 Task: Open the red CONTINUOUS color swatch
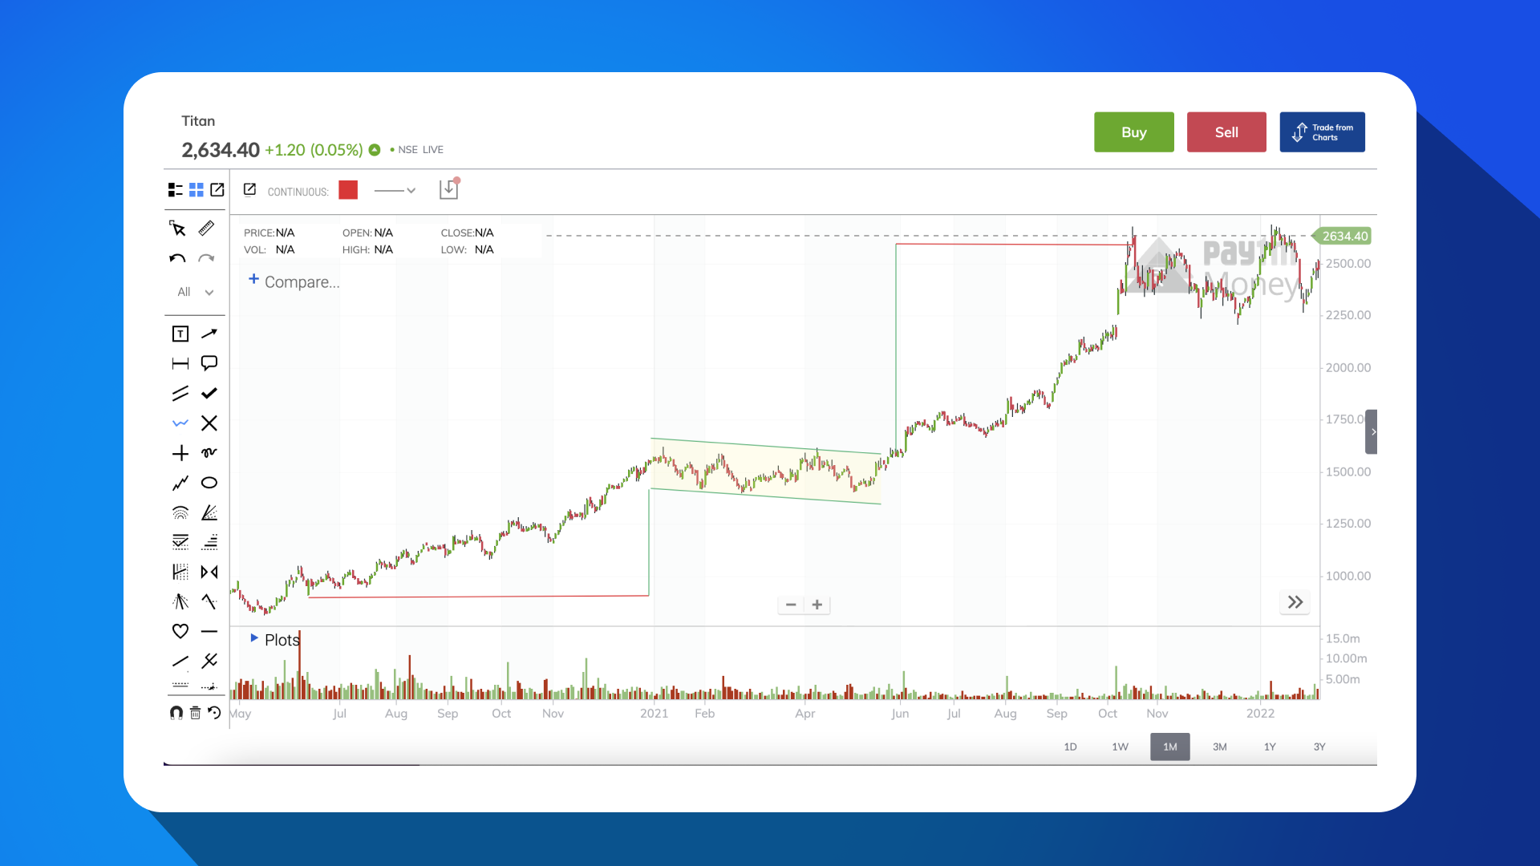(348, 190)
